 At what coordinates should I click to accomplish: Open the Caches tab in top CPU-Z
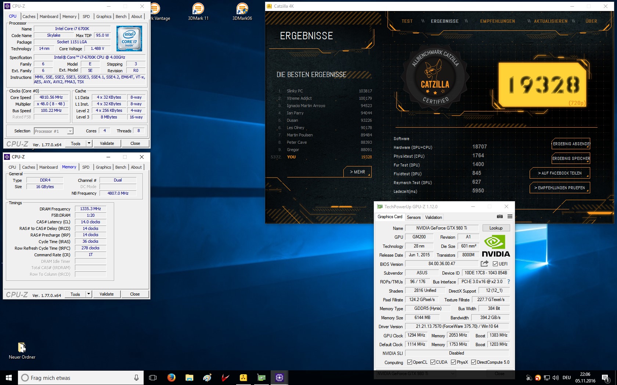coord(29,16)
